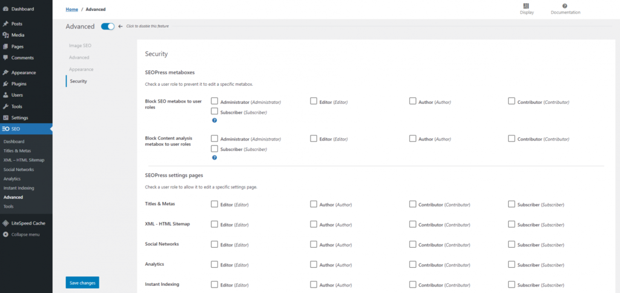
Task: Click help icon under Block SEO metabox
Action: coord(214,120)
